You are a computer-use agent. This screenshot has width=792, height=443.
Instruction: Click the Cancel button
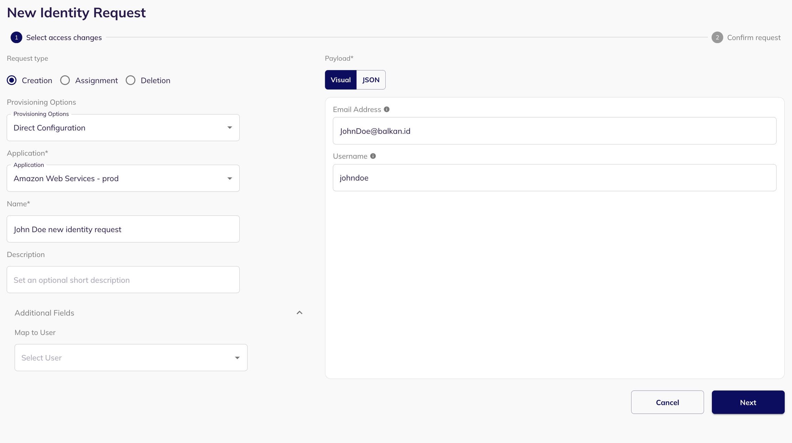point(667,402)
